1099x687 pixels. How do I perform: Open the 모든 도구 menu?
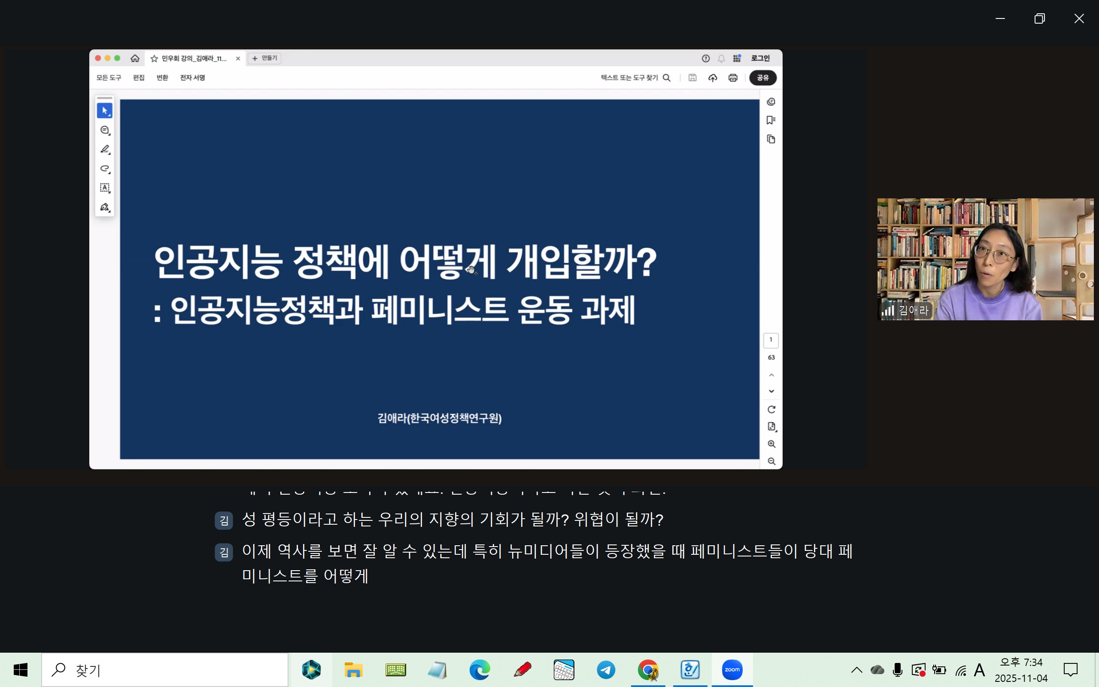109,78
